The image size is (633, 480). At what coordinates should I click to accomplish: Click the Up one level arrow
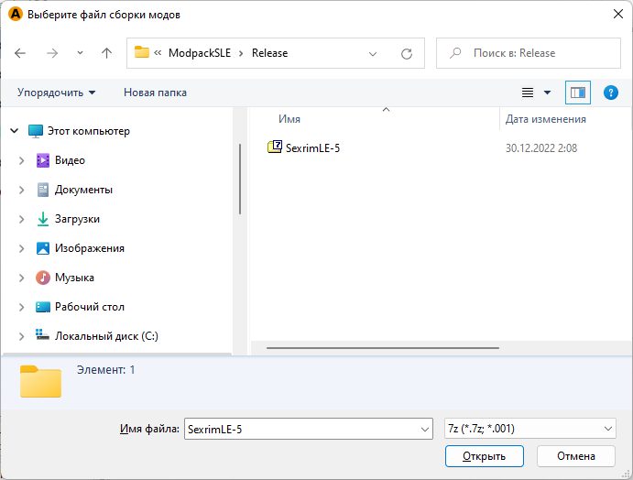pyautogui.click(x=106, y=53)
